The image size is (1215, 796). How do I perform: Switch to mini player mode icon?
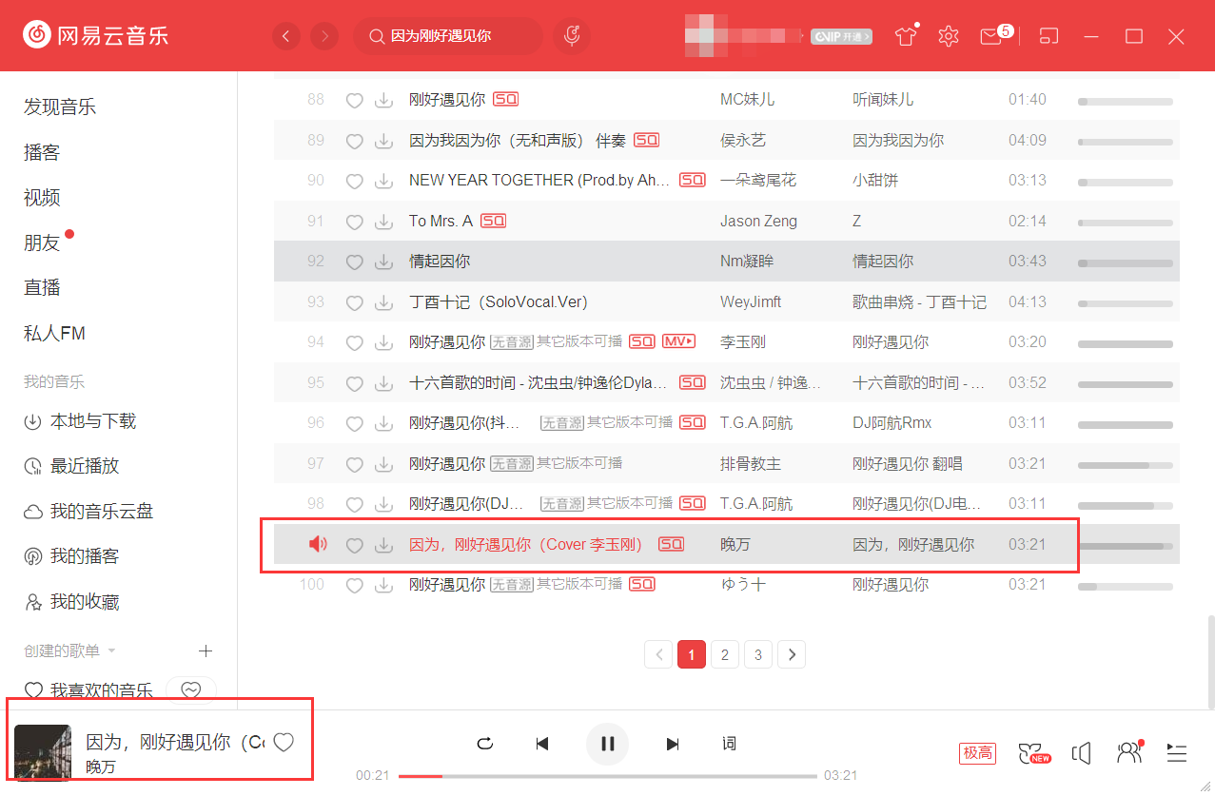coord(1048,36)
